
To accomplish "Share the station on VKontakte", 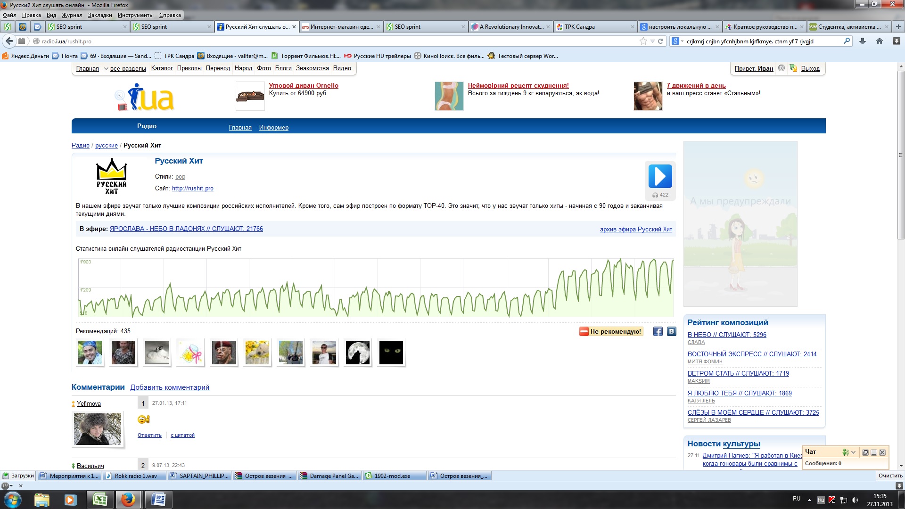I will 672,331.
